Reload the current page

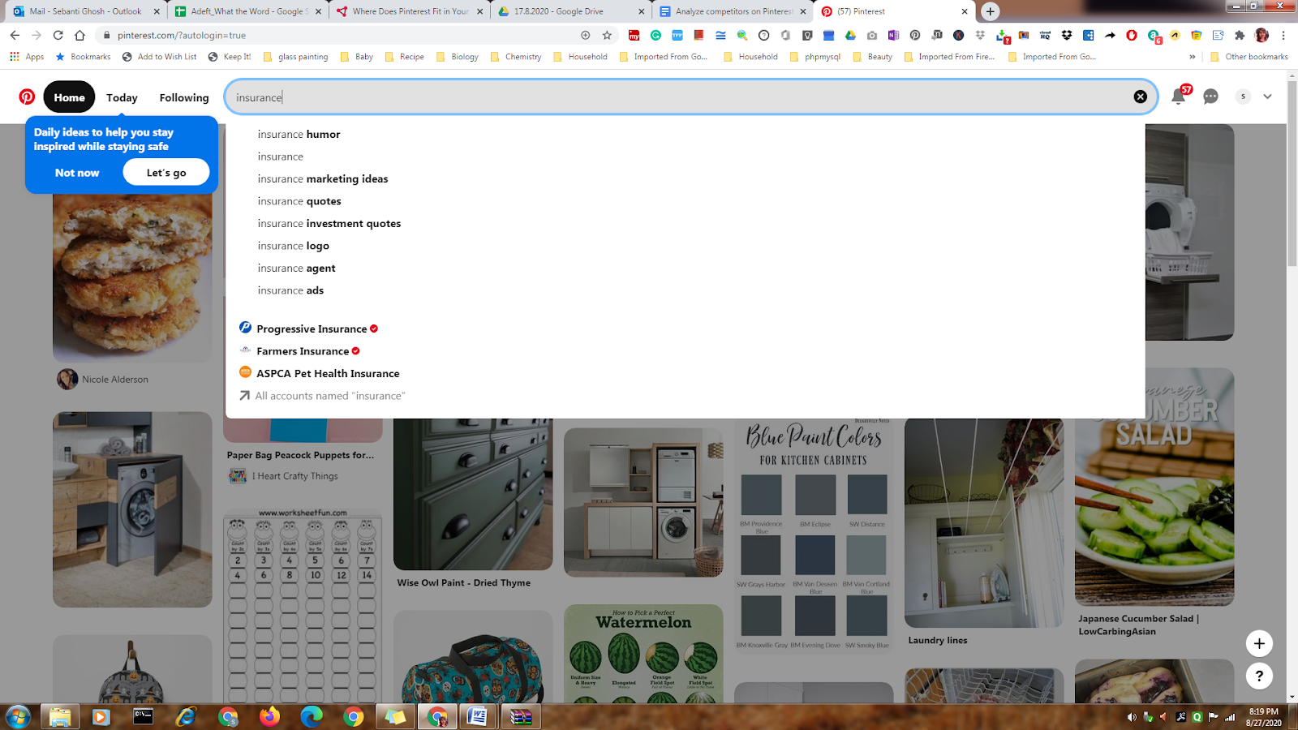point(58,35)
